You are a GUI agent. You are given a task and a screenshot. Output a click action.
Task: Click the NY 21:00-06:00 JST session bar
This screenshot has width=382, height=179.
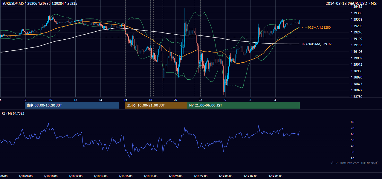[244, 105]
